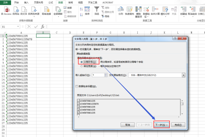Open the Connections (连接) item

[68, 8]
